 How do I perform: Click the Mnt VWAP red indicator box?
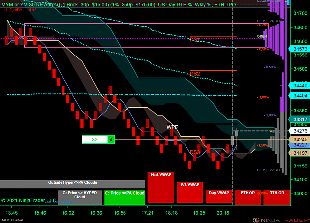pos(161,187)
